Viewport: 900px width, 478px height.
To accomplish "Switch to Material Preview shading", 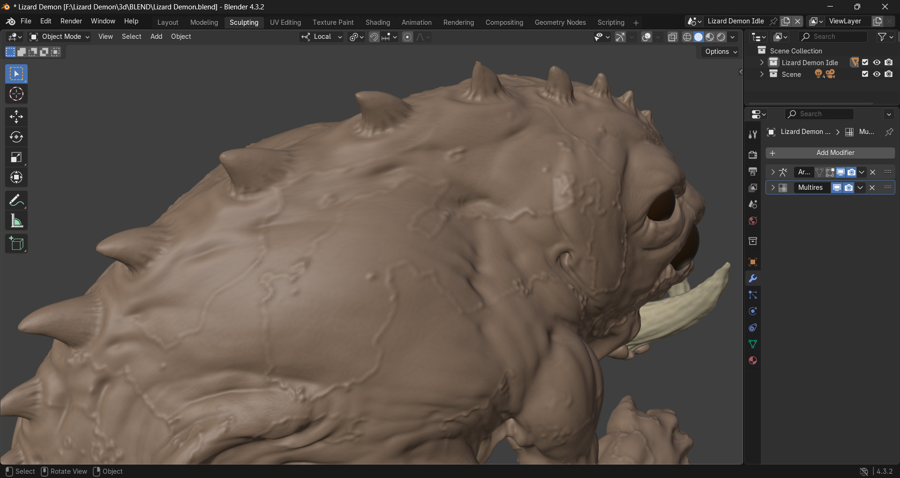I will (710, 37).
